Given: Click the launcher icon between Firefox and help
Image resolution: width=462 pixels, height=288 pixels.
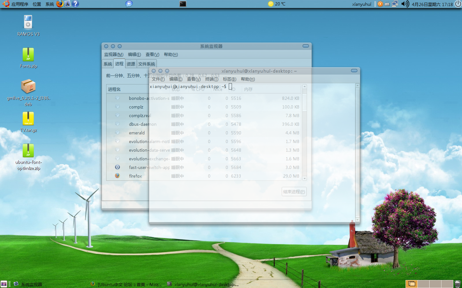Looking at the screenshot, I should coord(68,4).
